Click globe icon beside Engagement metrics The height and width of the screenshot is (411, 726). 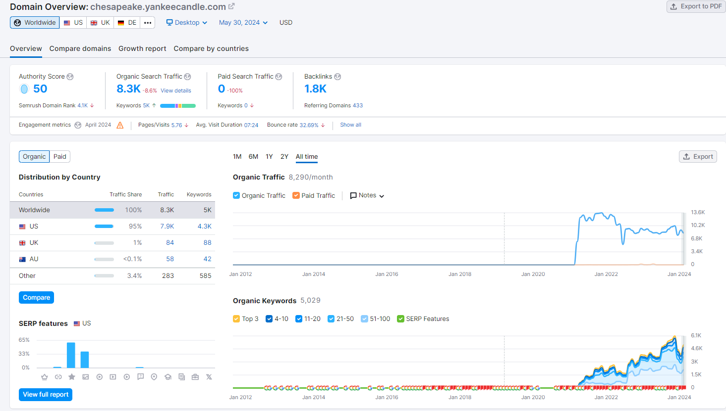coord(78,125)
